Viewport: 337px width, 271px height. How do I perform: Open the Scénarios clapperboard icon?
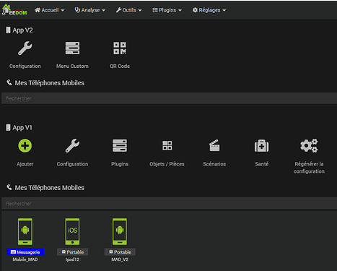click(x=214, y=145)
